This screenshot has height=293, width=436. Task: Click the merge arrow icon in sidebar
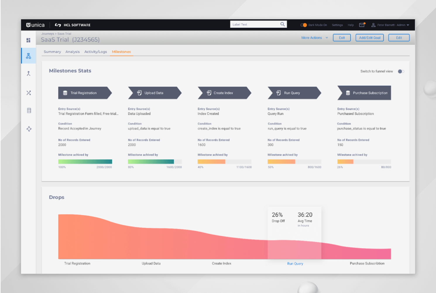pos(28,74)
